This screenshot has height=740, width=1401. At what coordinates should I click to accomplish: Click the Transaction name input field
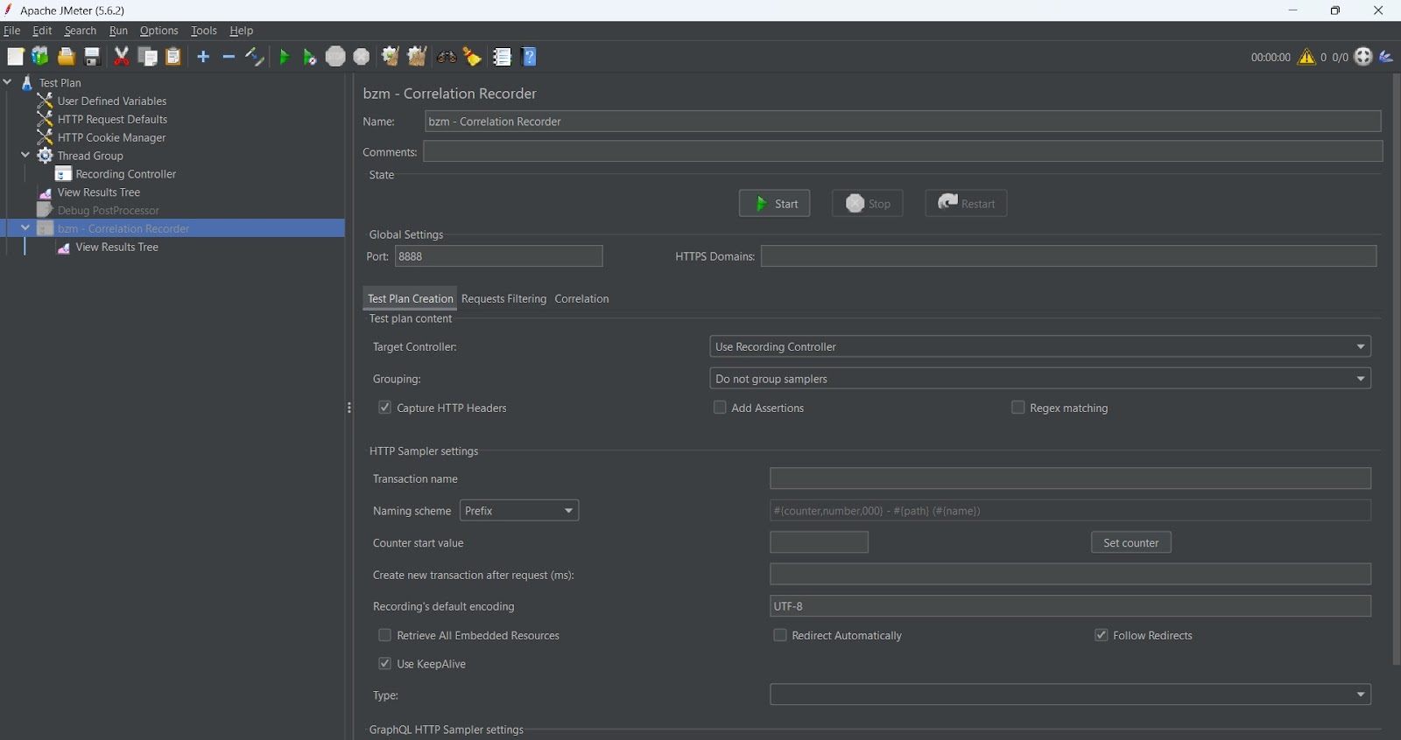click(1070, 478)
